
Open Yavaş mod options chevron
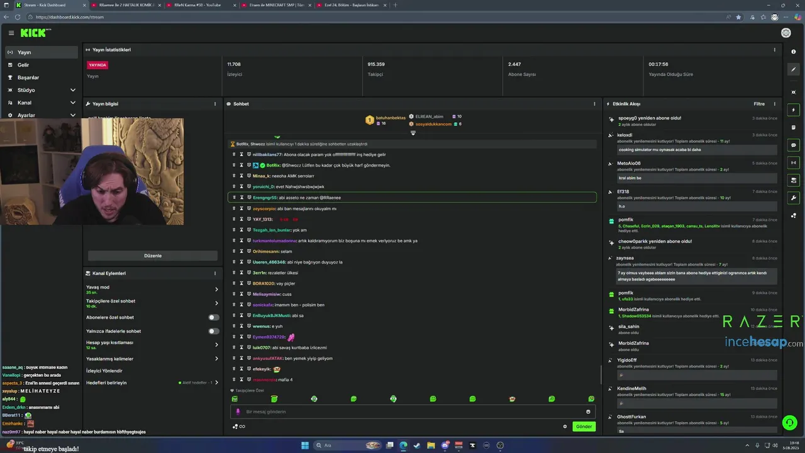click(216, 289)
